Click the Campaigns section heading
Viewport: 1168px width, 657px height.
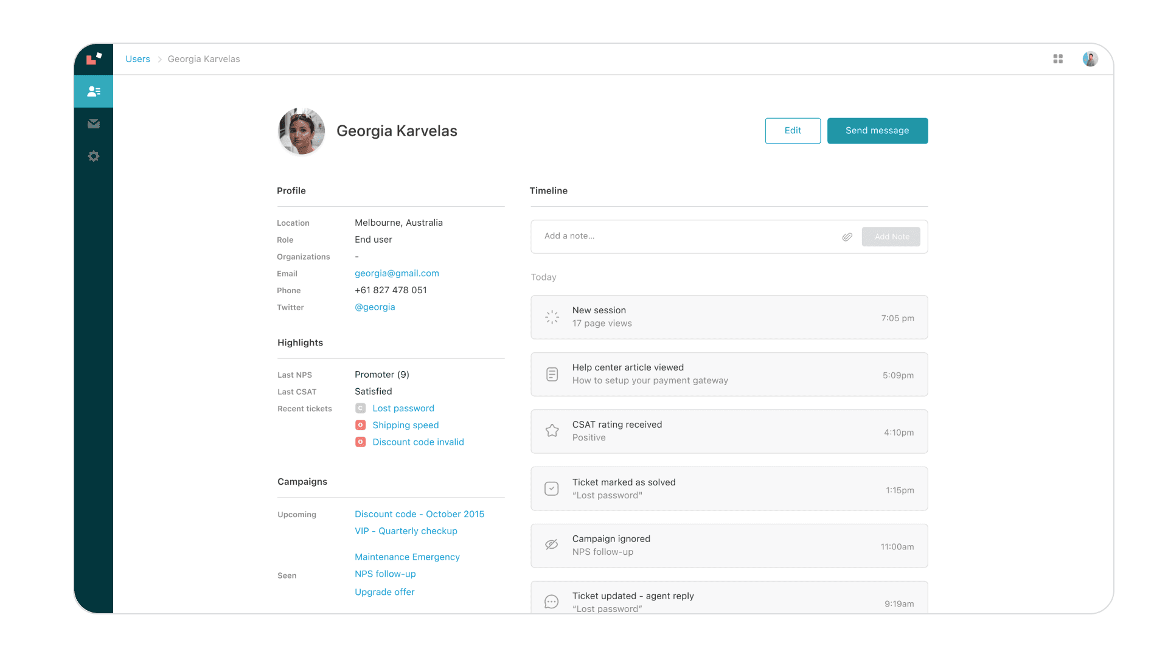302,482
